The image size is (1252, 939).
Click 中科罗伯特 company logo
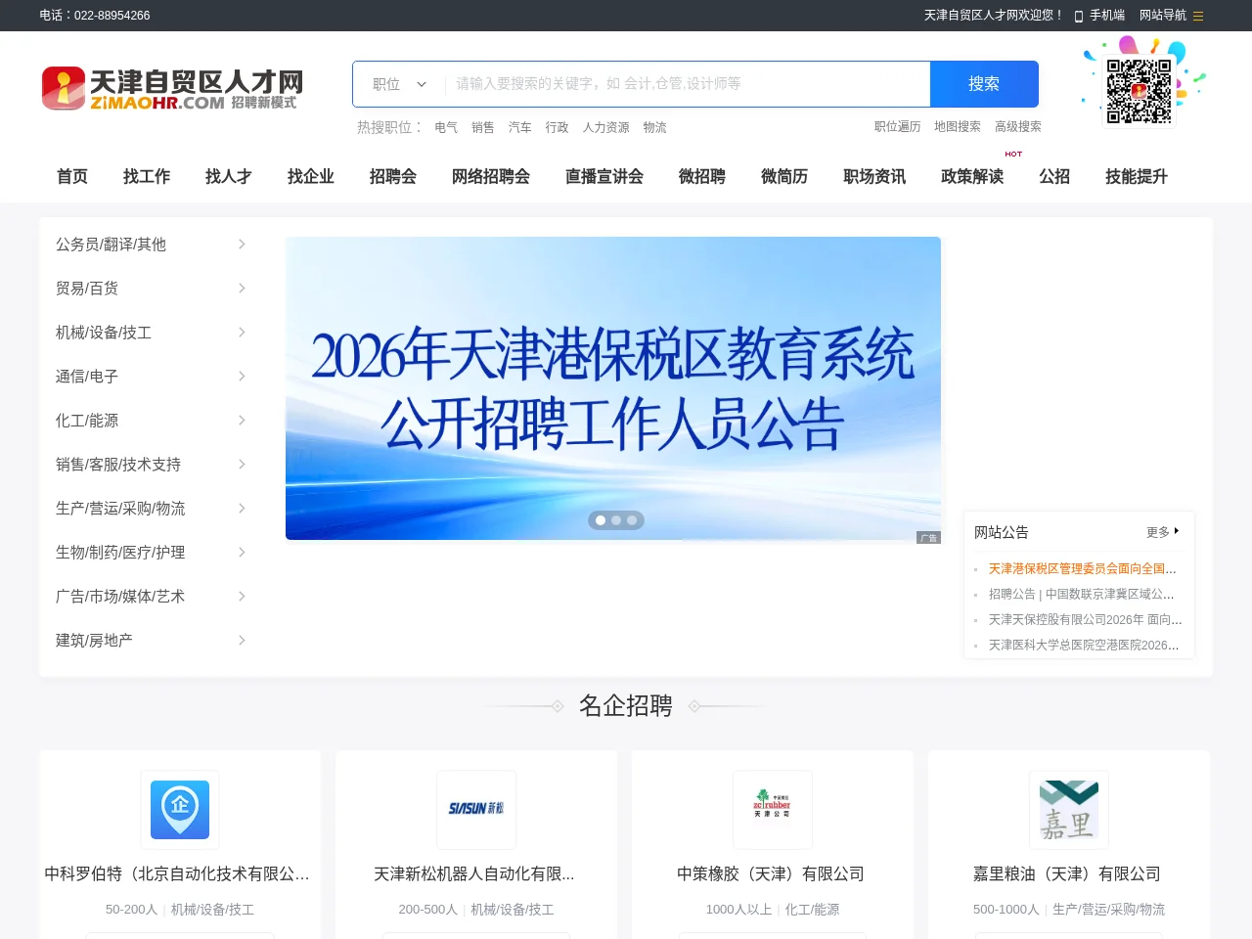(180, 810)
